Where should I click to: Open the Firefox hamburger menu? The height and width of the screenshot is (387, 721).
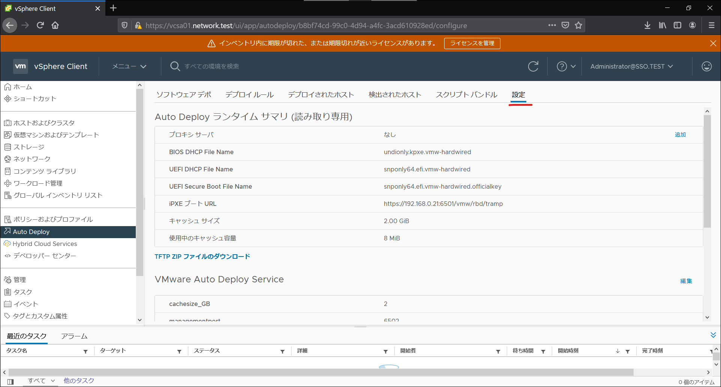tap(711, 25)
